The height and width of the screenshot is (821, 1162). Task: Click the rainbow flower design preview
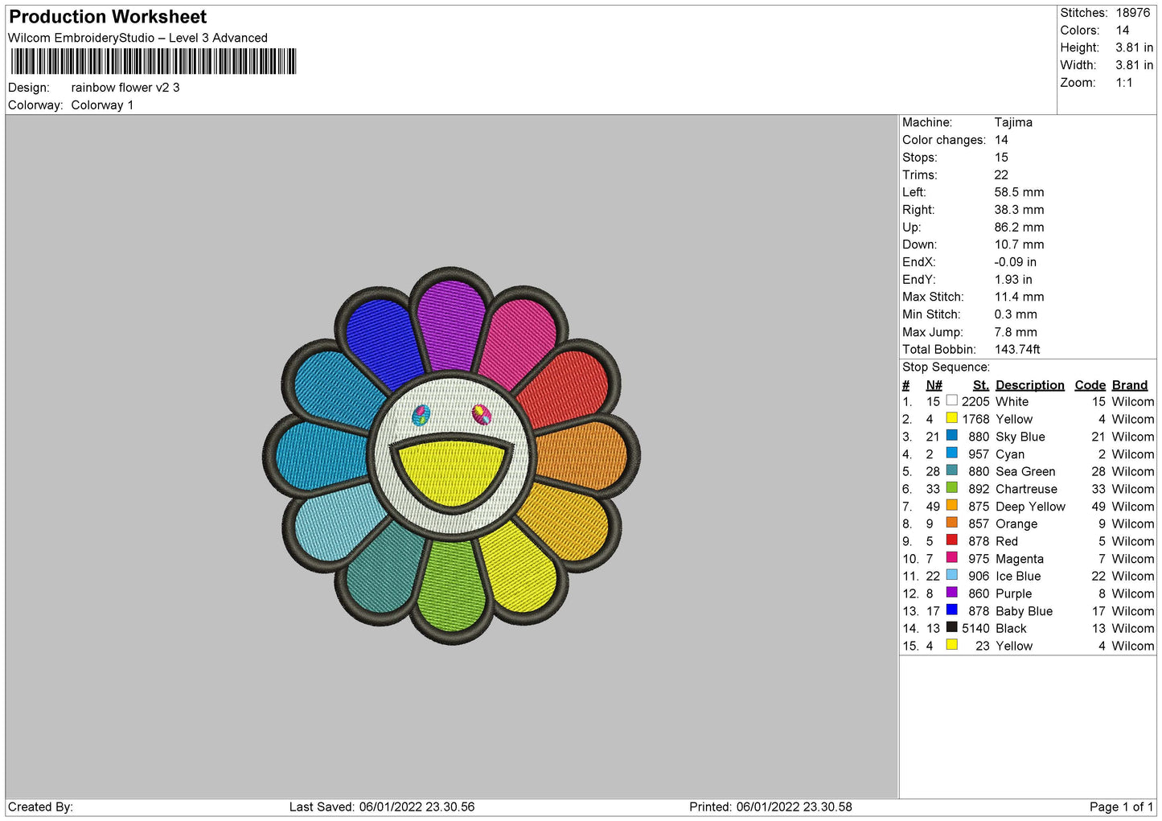(452, 456)
